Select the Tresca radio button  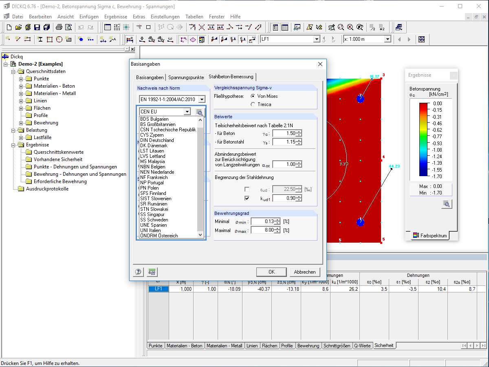(x=253, y=104)
